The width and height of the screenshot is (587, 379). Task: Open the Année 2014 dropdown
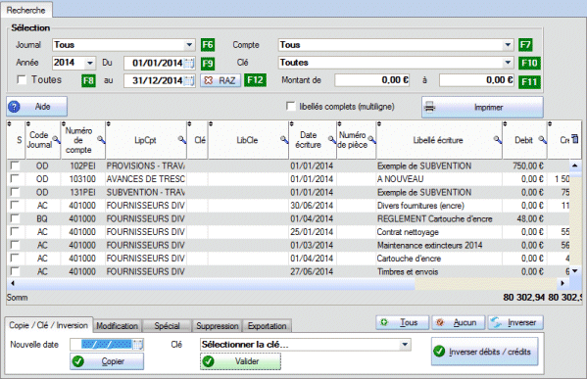(90, 63)
